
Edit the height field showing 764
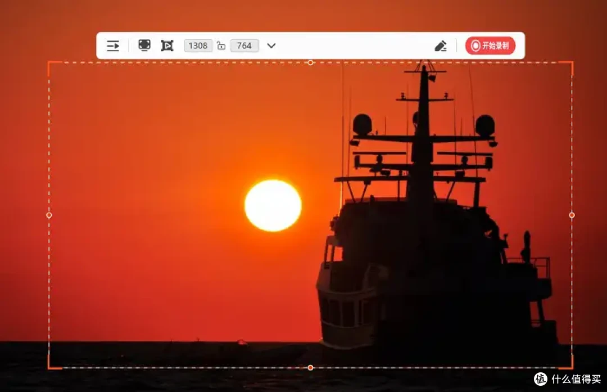coord(244,46)
